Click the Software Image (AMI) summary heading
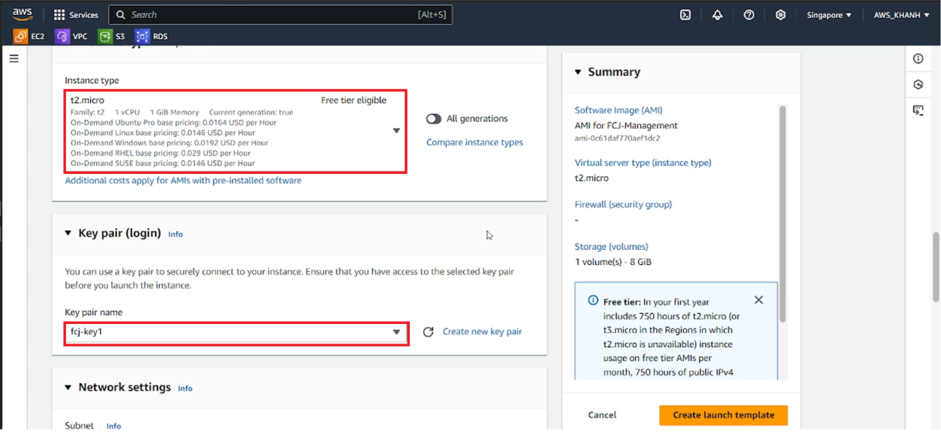Screen dimensions: 941x442 619,110
